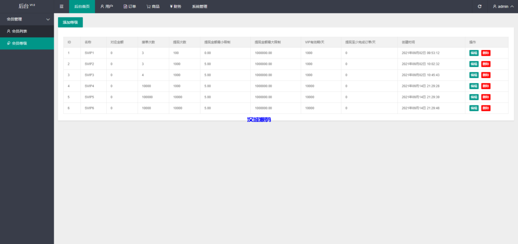518x244 pixels.
Task: Click the hamburger sidebar collapse icon
Action: [x=62, y=7]
